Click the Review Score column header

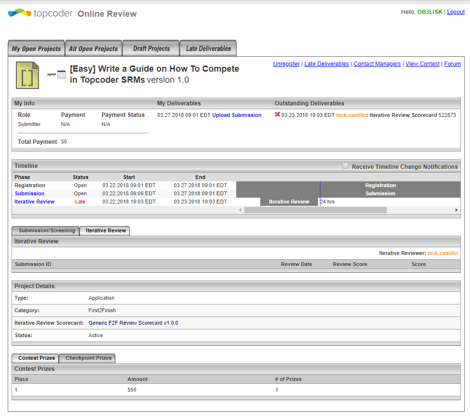[x=350, y=264]
